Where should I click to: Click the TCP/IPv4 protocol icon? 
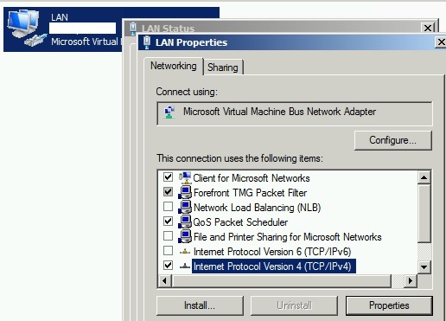185,266
